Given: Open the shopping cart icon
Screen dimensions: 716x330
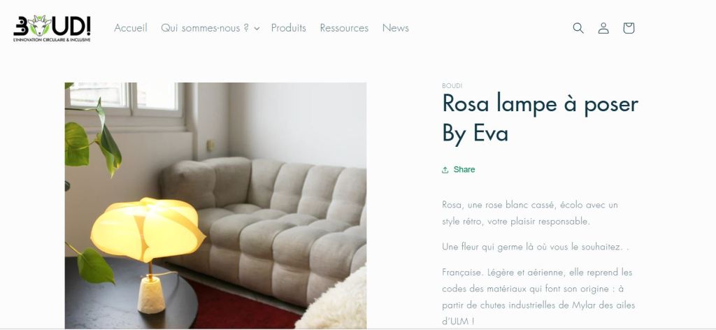Looking at the screenshot, I should coord(629,28).
